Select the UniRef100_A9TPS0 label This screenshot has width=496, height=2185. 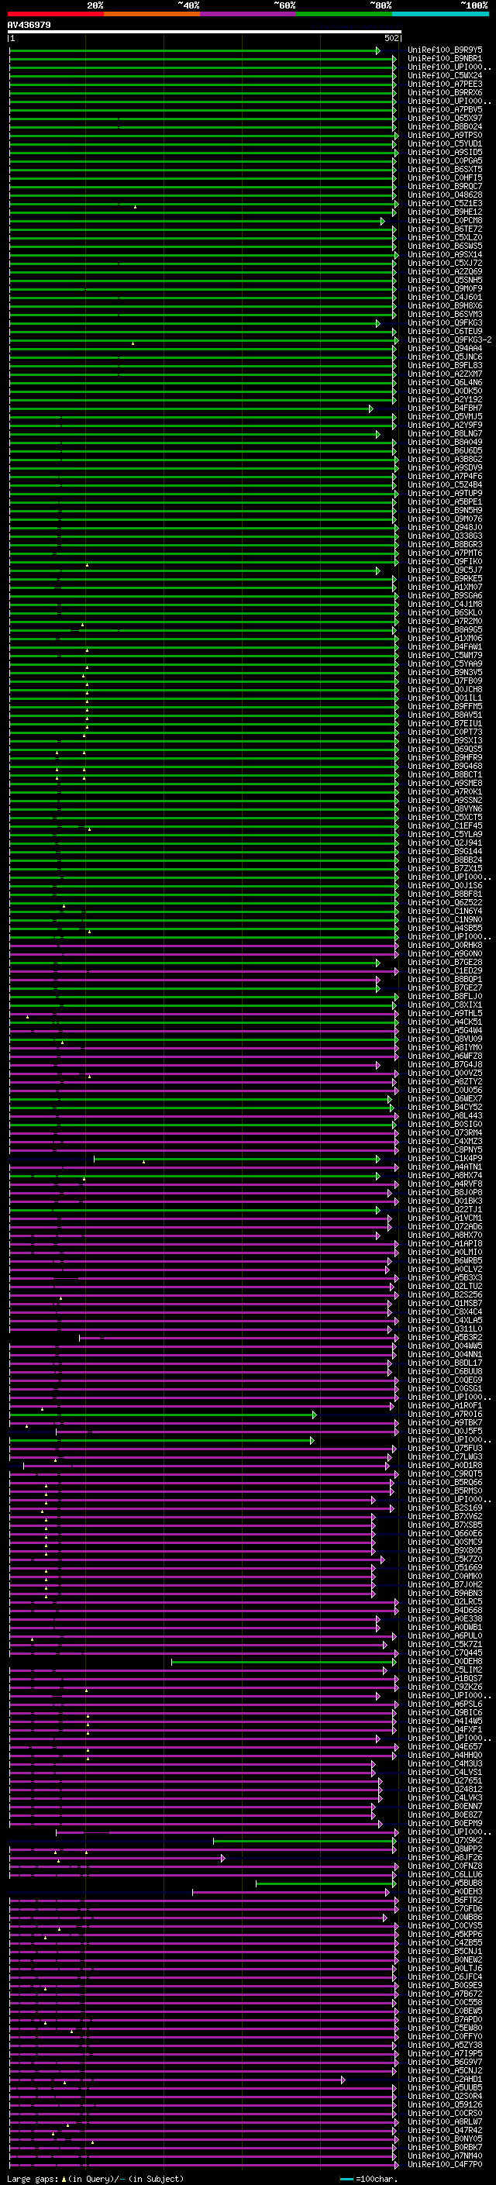pos(445,135)
